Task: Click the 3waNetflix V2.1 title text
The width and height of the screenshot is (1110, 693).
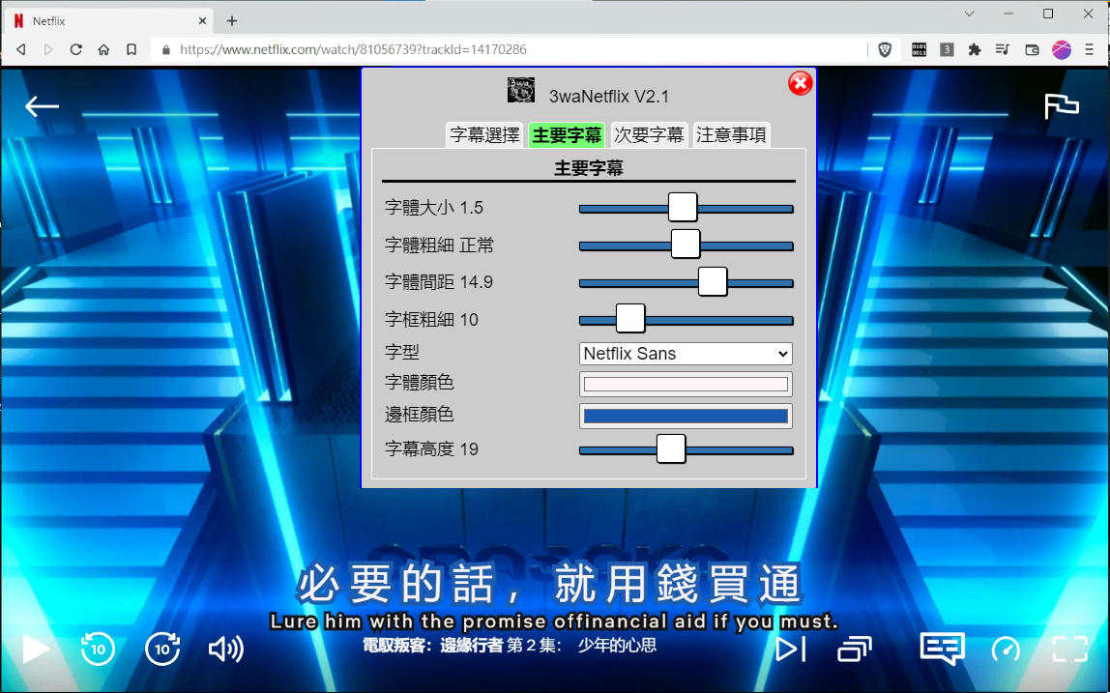Action: click(609, 97)
